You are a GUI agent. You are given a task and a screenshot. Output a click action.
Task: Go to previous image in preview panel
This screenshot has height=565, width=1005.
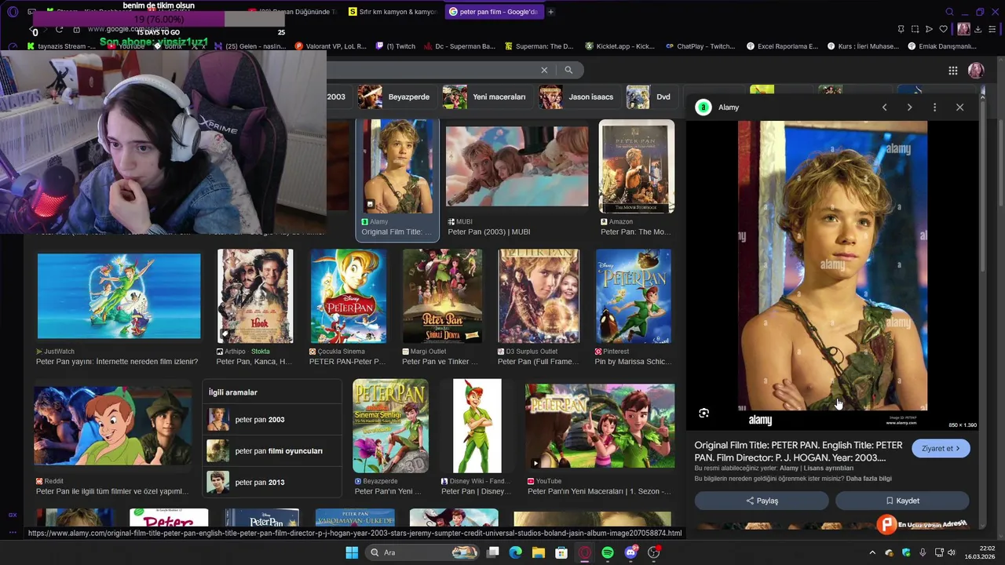(x=884, y=108)
